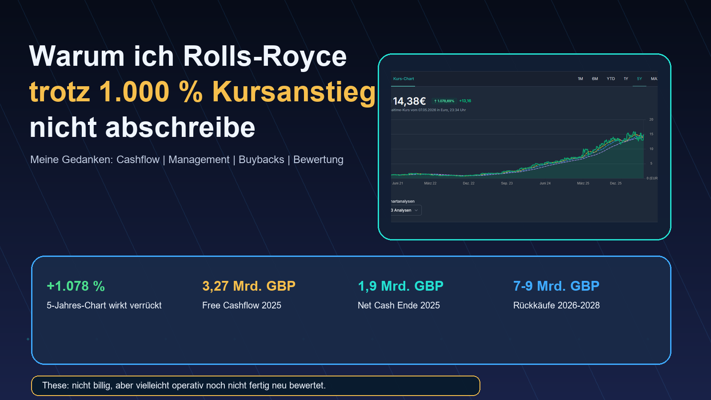Click the 7-9 Mrd. GBP figure
The height and width of the screenshot is (400, 711).
556,286
